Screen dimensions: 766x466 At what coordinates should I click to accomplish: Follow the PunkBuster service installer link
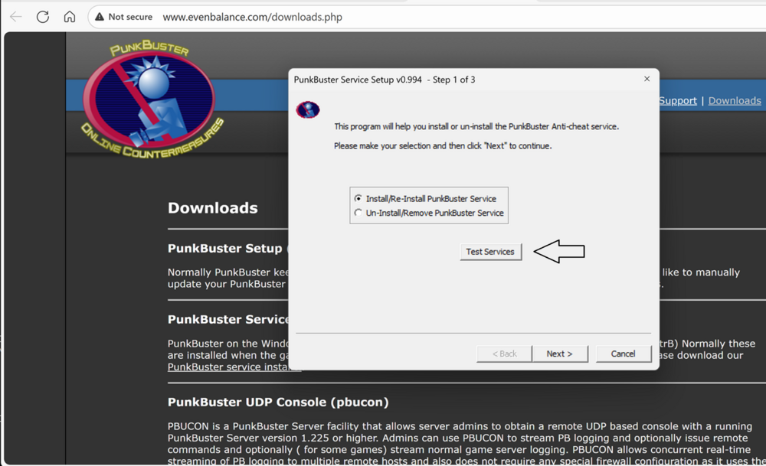tap(230, 367)
